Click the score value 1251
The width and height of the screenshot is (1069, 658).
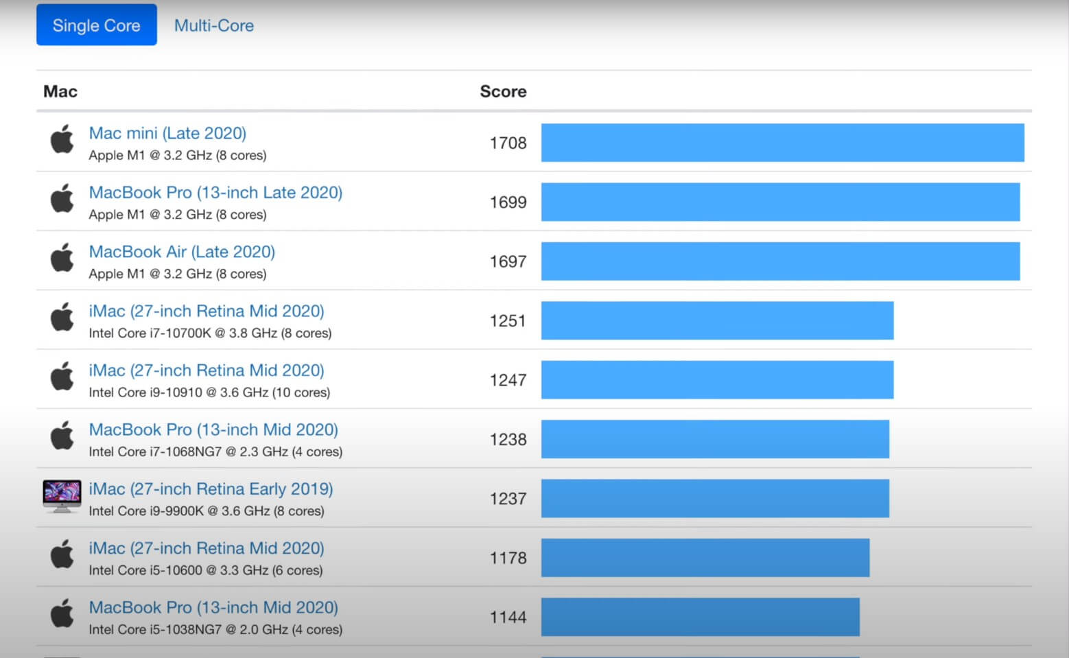[x=508, y=320]
